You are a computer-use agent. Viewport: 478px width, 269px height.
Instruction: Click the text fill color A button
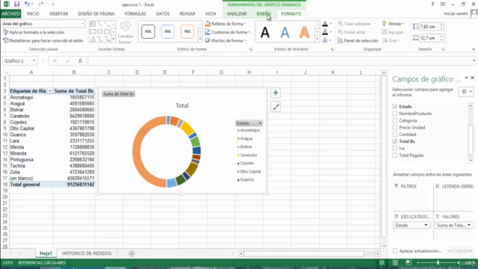[x=325, y=24]
